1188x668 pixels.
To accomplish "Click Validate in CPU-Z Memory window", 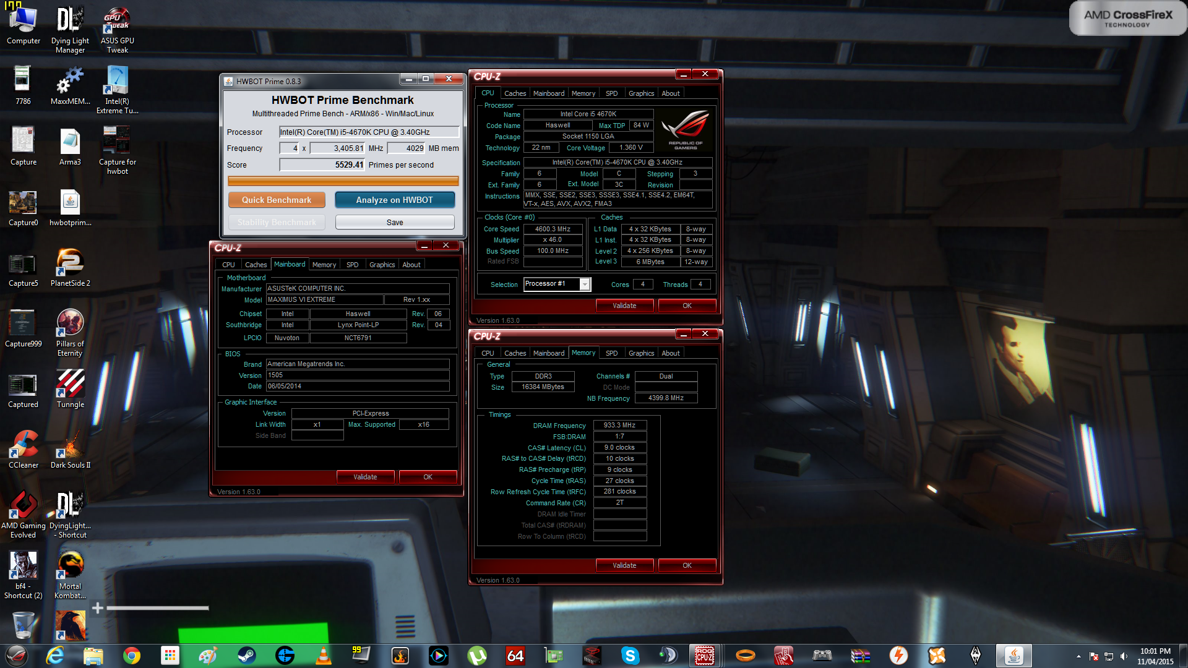I will 624,565.
